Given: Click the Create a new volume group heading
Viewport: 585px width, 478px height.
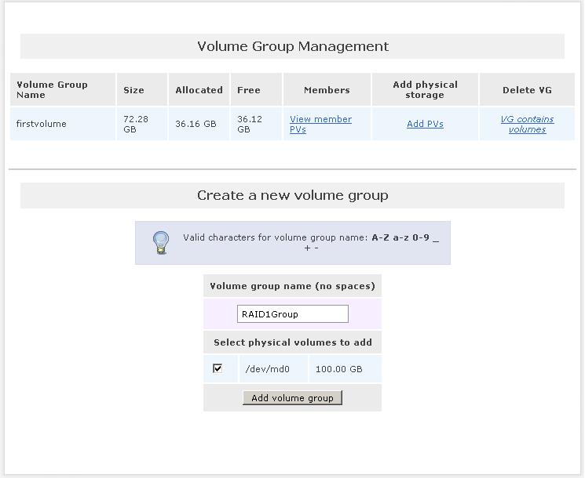Looking at the screenshot, I should 292,195.
